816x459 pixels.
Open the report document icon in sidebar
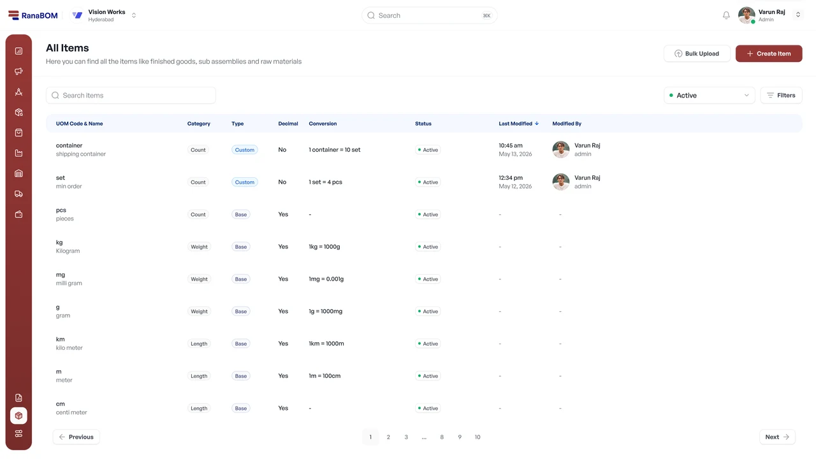tap(18, 398)
